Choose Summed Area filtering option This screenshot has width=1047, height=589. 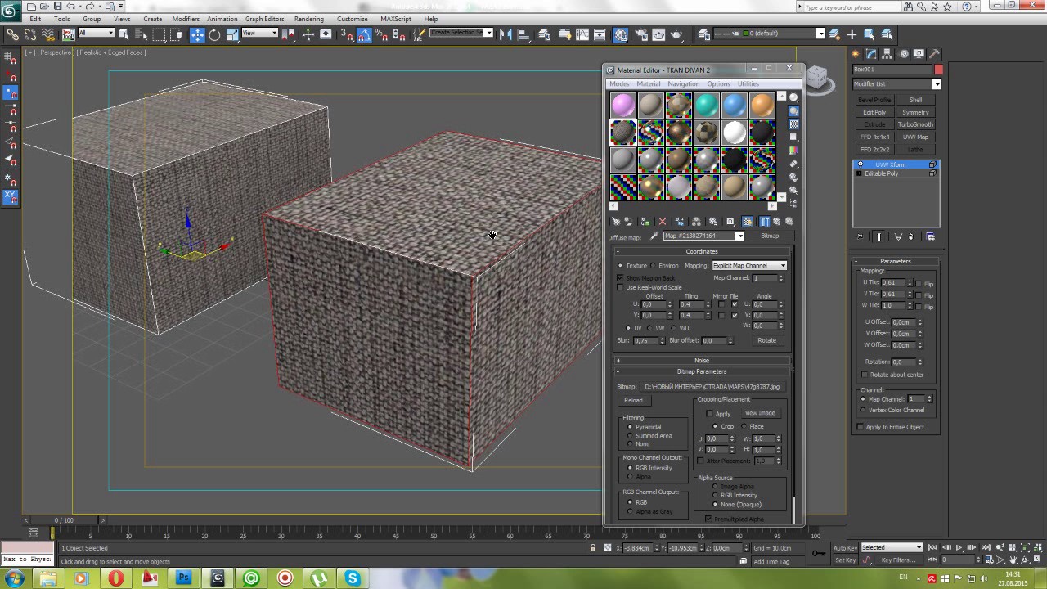point(630,435)
